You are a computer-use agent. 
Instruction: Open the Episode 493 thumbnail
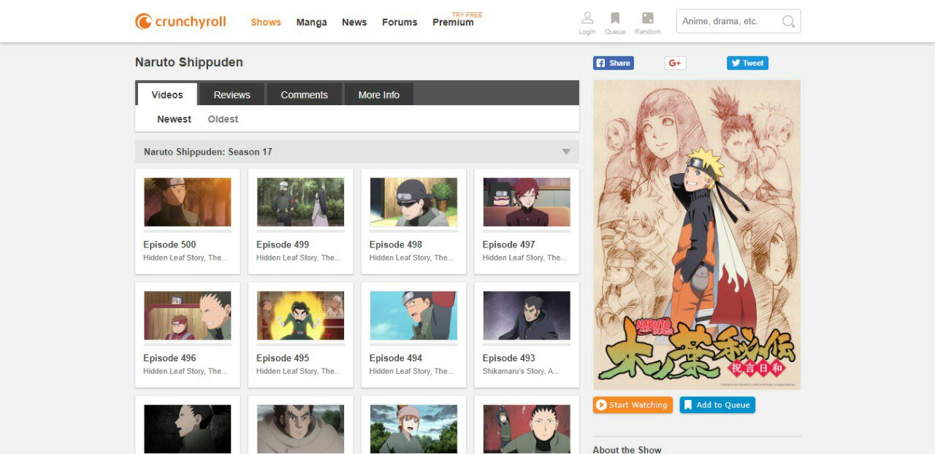pyautogui.click(x=527, y=316)
